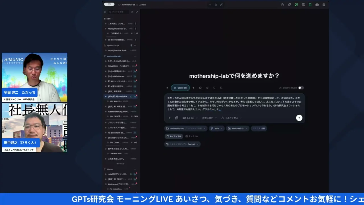This screenshot has height=205, width=364.
Task: Open the main branch dropdown below prompt
Action: point(217,128)
